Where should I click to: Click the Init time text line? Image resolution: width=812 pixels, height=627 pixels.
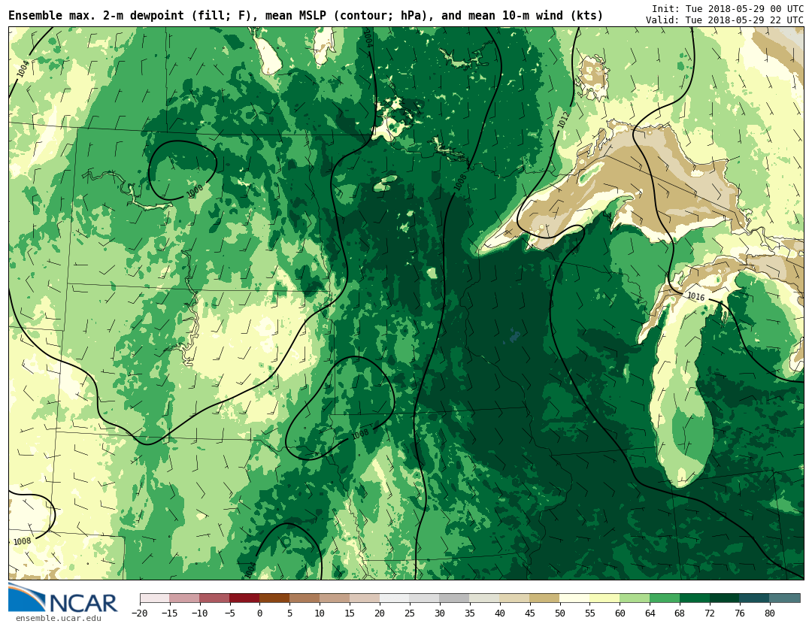[x=727, y=8]
